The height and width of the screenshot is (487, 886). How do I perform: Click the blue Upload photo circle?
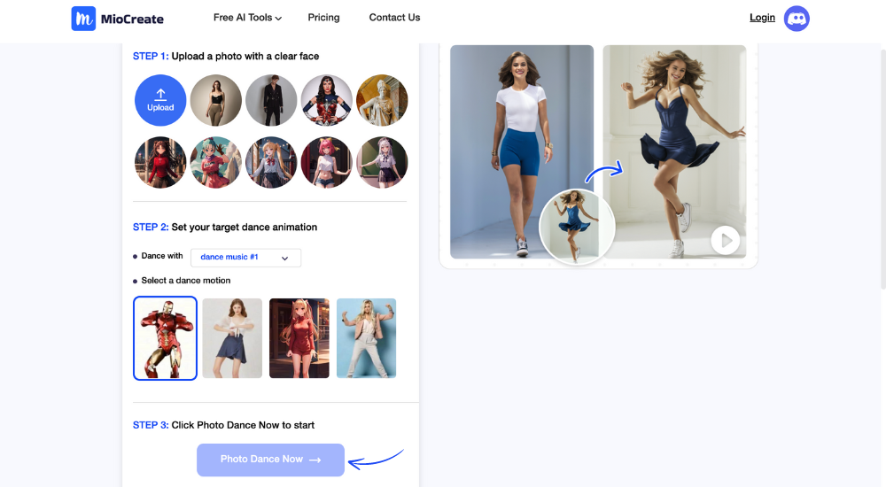[x=160, y=100]
